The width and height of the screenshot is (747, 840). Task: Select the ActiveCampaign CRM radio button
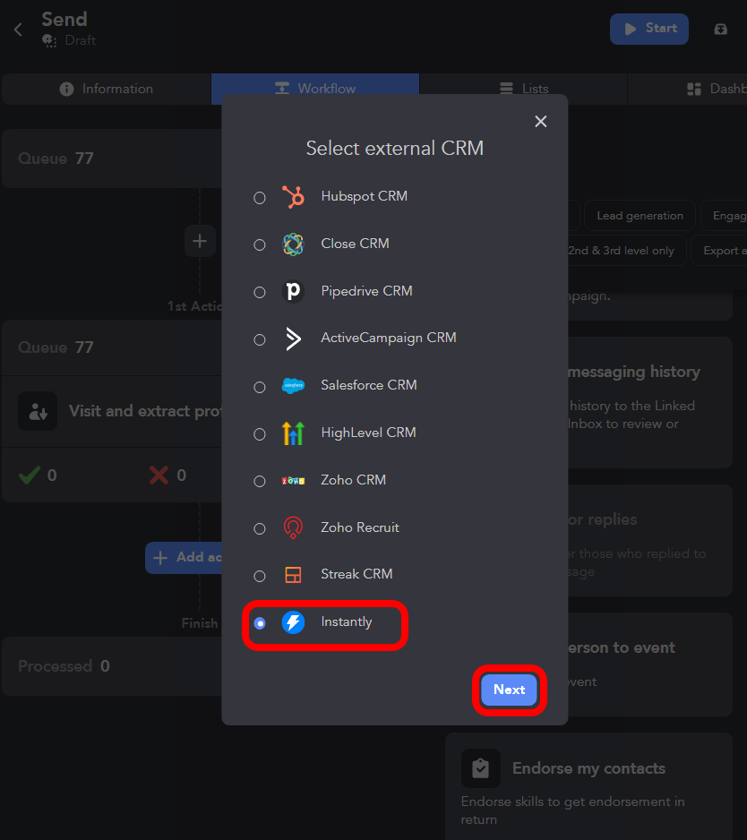click(260, 339)
